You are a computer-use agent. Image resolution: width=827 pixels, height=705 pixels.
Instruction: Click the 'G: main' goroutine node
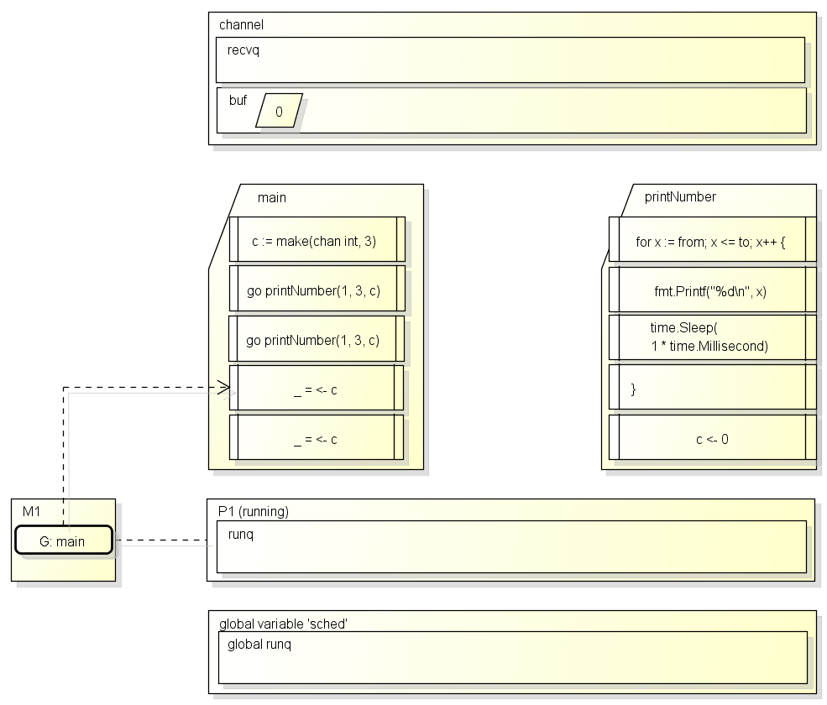coord(64,540)
